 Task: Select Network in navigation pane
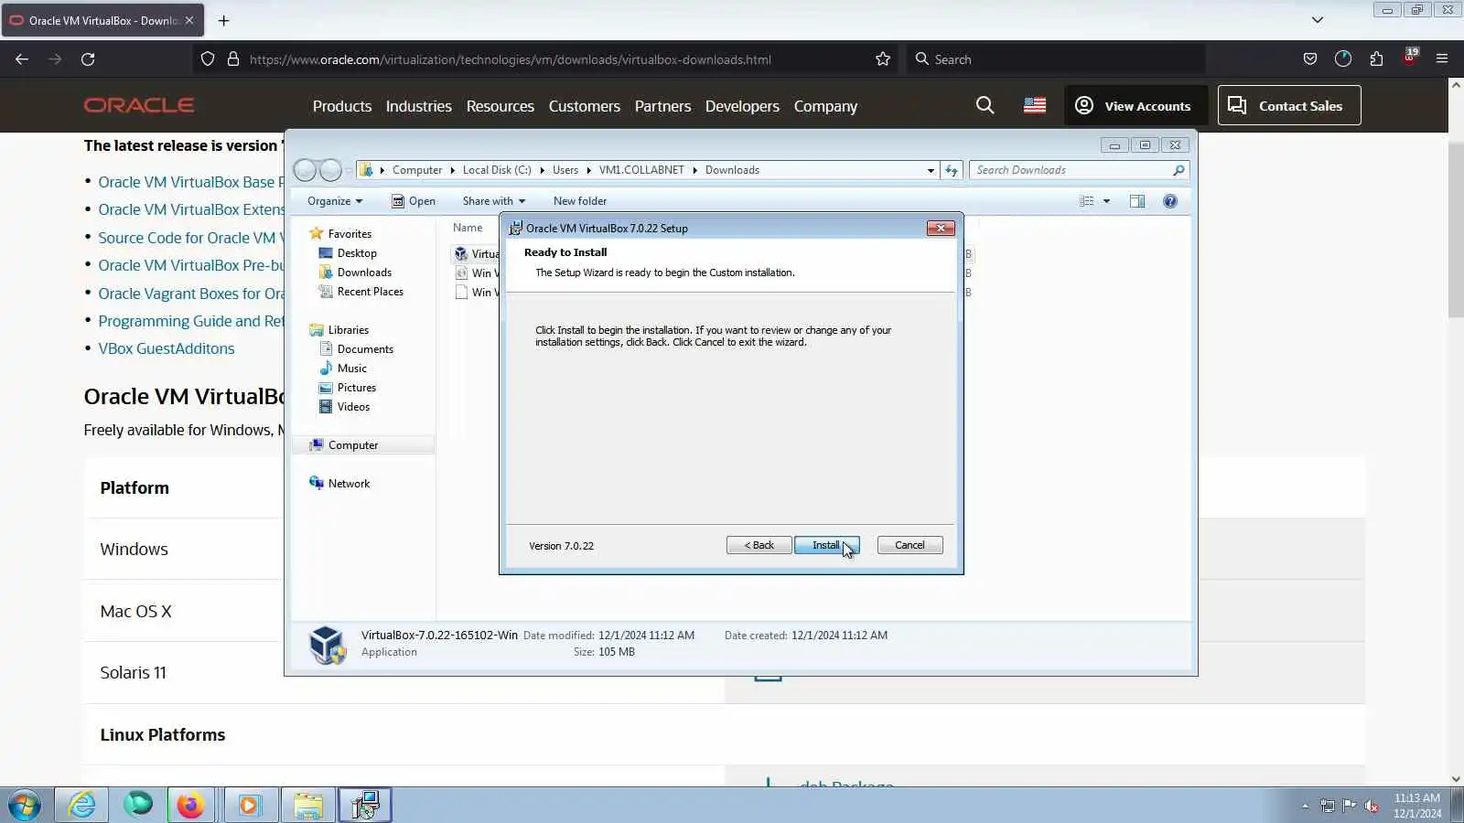349,484
